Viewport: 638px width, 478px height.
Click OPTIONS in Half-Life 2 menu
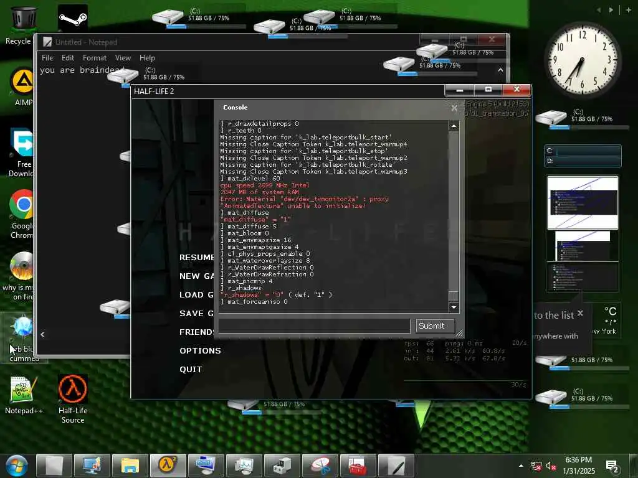coord(200,351)
